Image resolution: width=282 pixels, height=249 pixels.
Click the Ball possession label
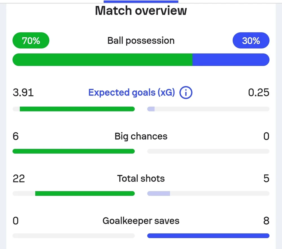point(141,41)
